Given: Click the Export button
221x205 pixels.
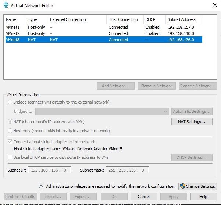Looking at the screenshot, I should point(83,197).
